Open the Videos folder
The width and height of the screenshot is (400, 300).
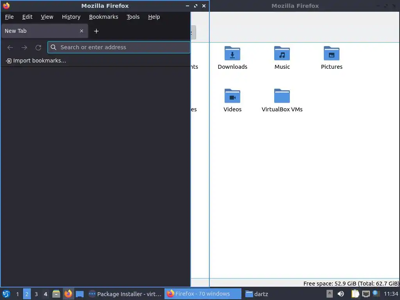click(x=232, y=100)
